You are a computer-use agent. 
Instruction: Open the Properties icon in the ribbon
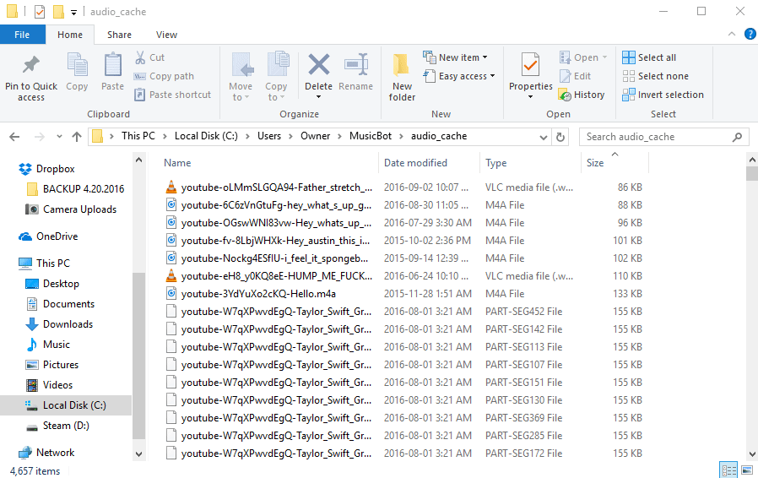click(530, 66)
